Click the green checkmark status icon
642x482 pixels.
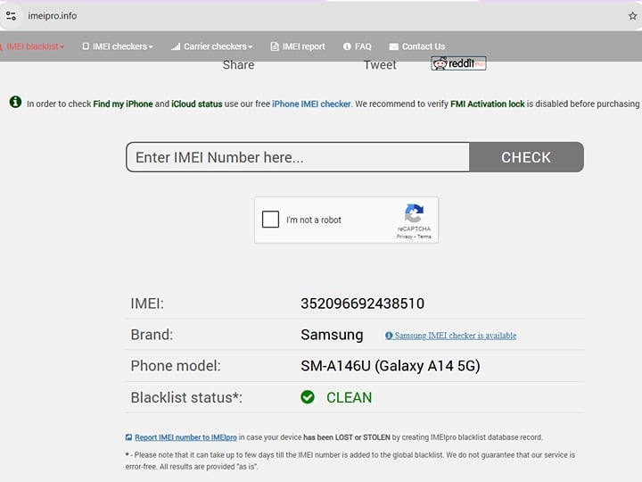(x=308, y=396)
